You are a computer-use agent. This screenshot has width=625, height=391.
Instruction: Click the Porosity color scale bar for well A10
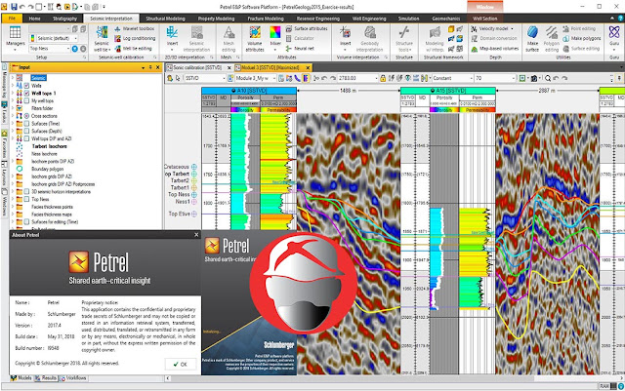(245, 109)
